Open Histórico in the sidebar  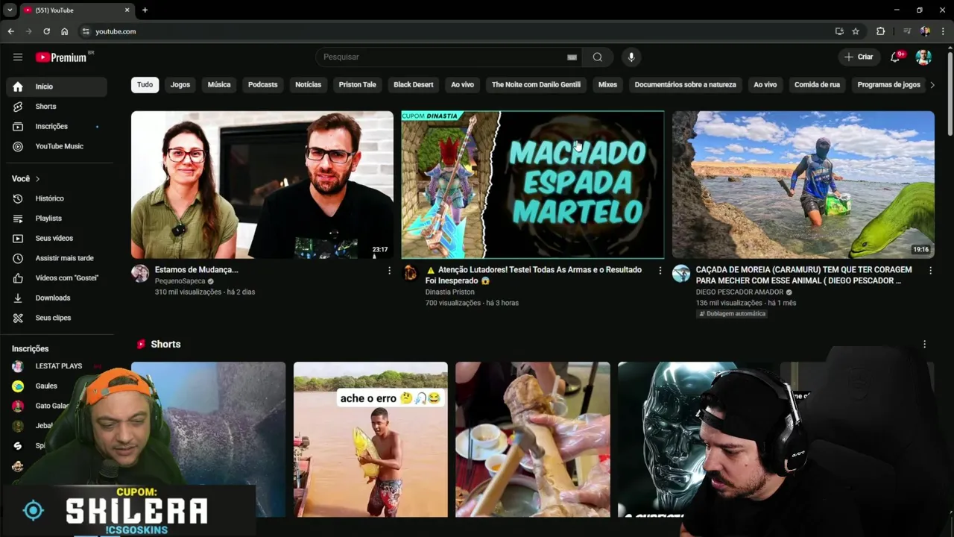[x=57, y=198]
